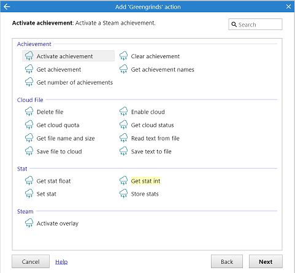This screenshot has width=295, height=273.
Task: Click the Enable cloud action icon
Action: pyautogui.click(x=123, y=112)
